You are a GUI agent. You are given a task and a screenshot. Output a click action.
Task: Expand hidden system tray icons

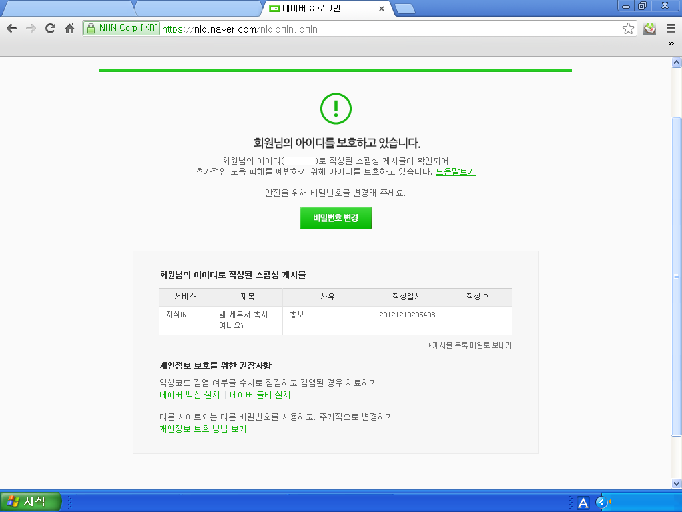[x=602, y=503]
